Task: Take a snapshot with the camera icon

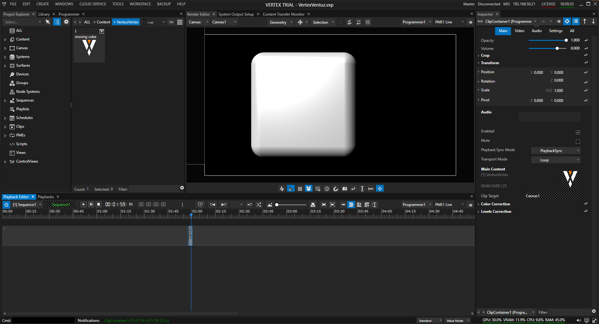Action: point(344,189)
